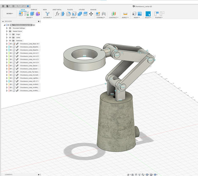198x176 pixels.
Task: Toggle visibility of root Lamp component
Action: click(9, 25)
